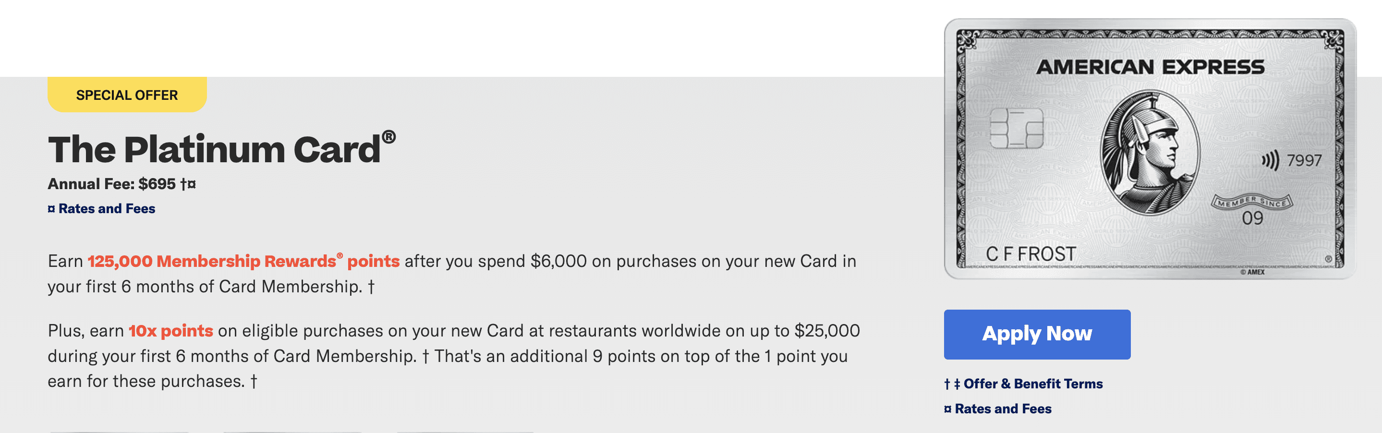Click the chip icon on the card
The image size is (1382, 433).
(1016, 129)
